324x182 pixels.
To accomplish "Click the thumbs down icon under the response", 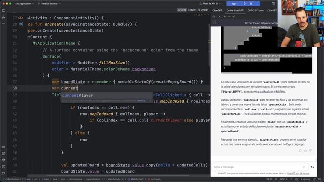I will tap(310, 151).
